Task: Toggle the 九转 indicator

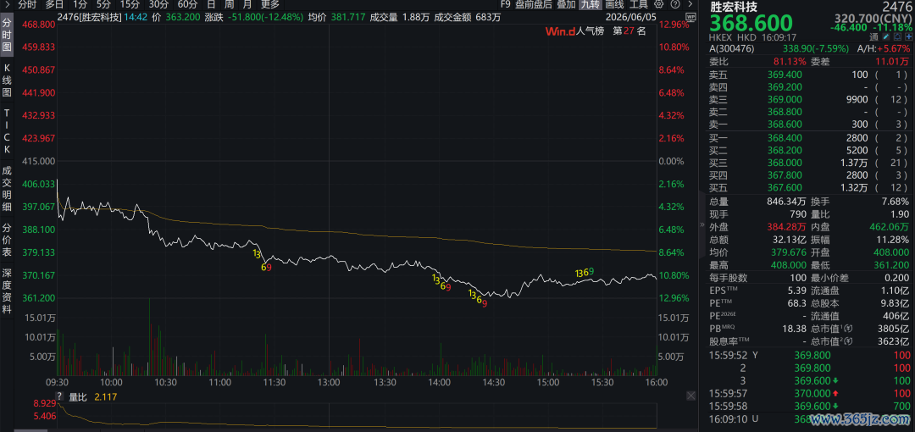Action: pos(590,4)
